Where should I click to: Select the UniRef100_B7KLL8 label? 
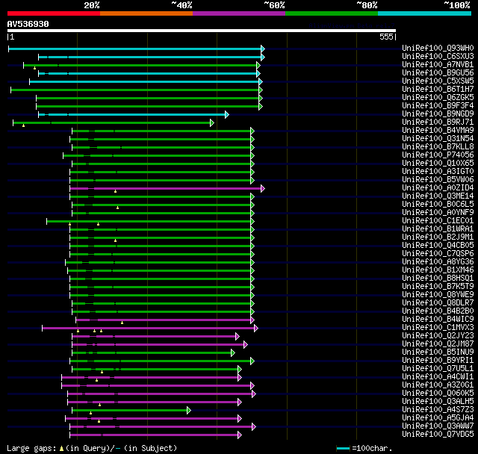pyautogui.click(x=438, y=147)
